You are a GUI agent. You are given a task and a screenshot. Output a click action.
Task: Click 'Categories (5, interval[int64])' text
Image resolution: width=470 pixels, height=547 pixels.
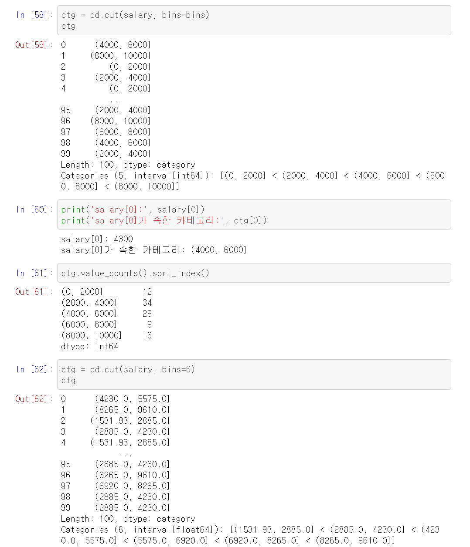(136, 176)
